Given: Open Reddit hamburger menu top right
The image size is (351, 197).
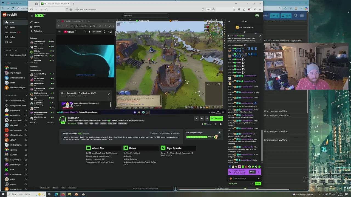Looking at the screenshot, I should [302, 16].
